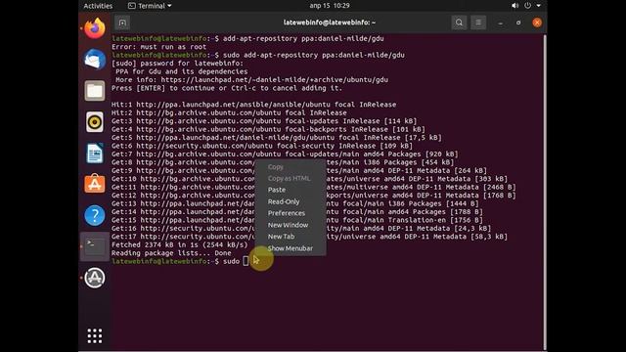Choose Show Menubar in context menu

291,248
